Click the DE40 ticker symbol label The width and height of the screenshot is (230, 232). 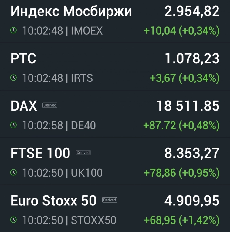point(83,125)
